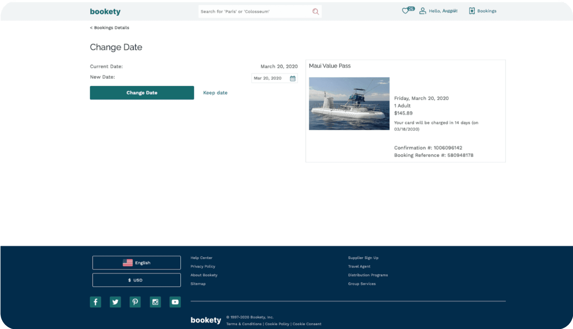
Task: Open the wishlist heart icon
Action: [405, 11]
